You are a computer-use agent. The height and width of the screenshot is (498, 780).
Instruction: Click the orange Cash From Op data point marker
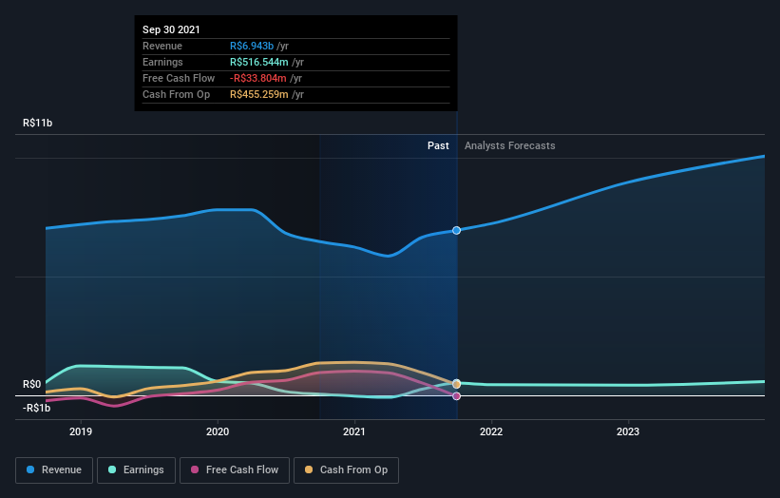(x=456, y=384)
